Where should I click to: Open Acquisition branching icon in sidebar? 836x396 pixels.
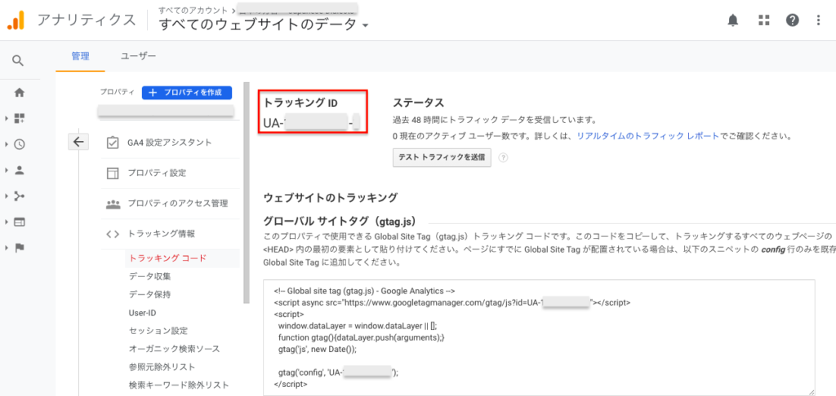(x=20, y=196)
